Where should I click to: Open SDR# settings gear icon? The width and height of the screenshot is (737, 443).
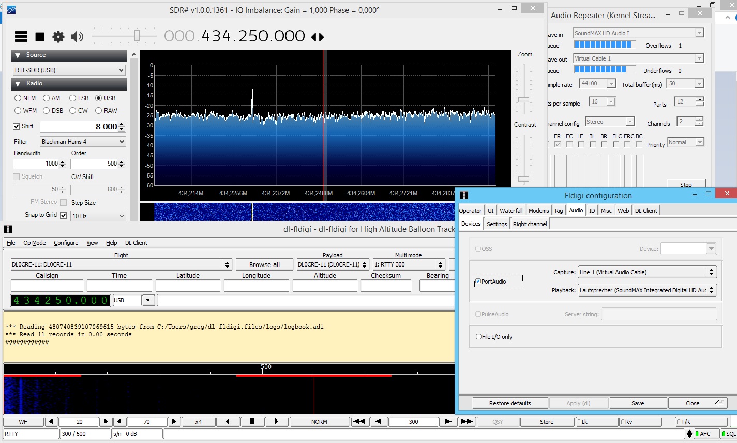click(x=58, y=36)
